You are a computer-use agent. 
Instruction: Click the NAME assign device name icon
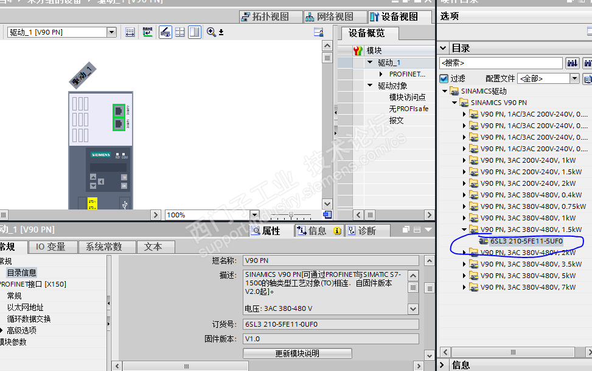[148, 32]
